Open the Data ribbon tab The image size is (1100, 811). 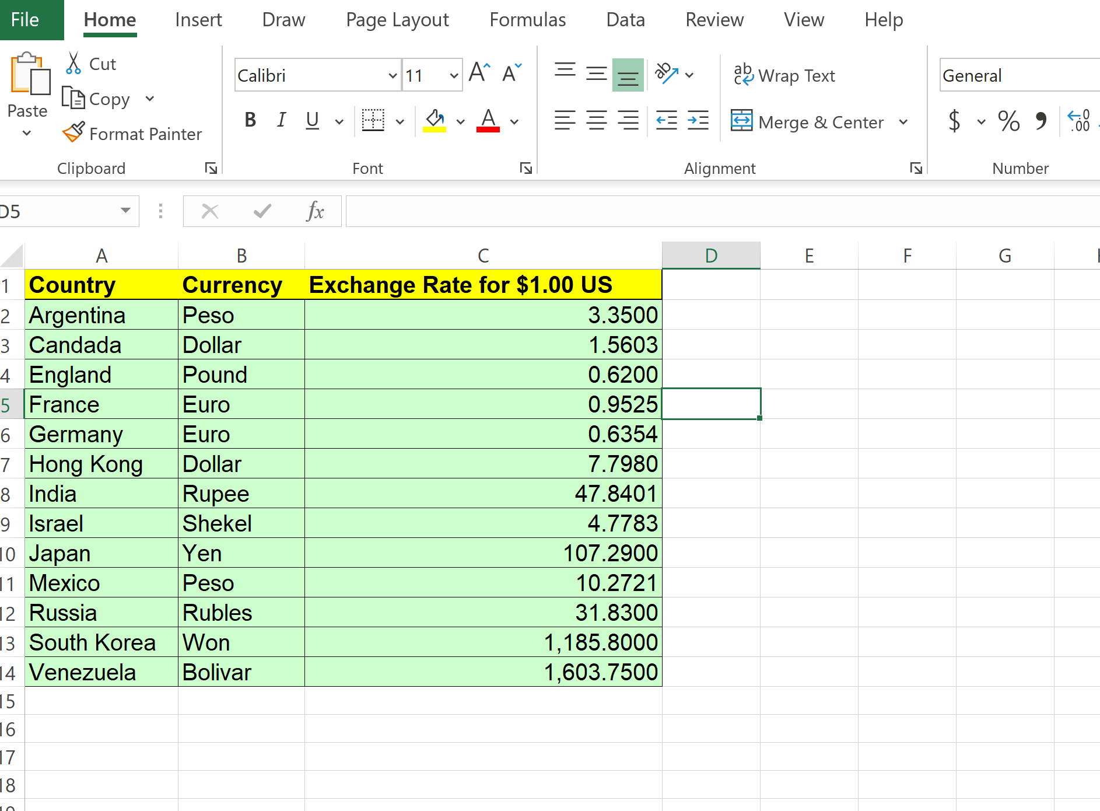625,19
